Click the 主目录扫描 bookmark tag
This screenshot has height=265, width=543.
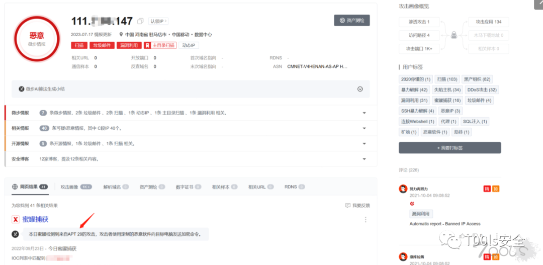click(x=160, y=45)
